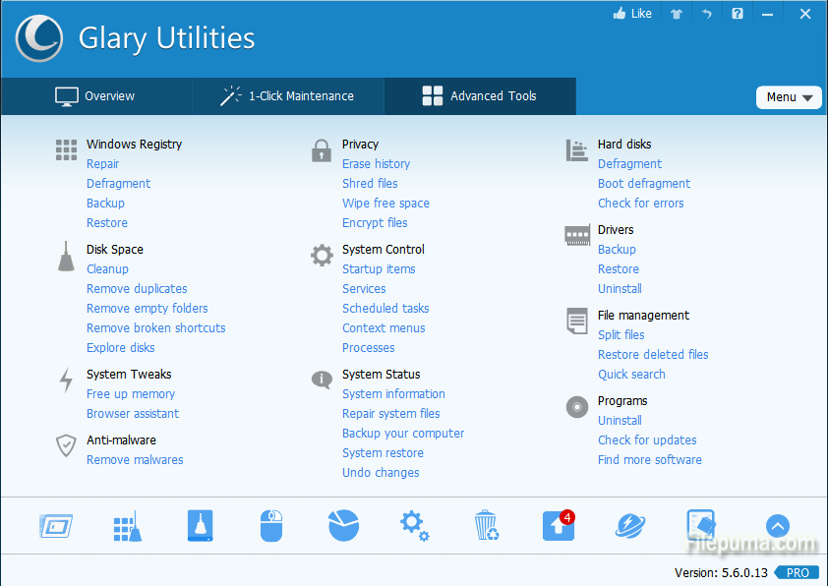The image size is (829, 586).
Task: Click the undo arrow icon in title bar
Action: (706, 14)
